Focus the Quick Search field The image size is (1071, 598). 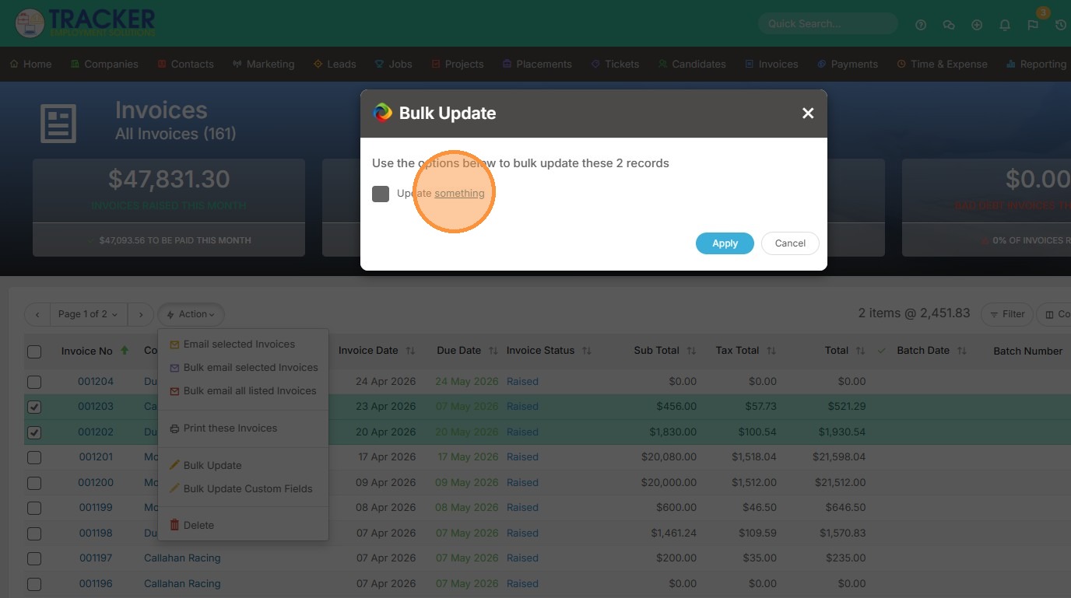[828, 24]
